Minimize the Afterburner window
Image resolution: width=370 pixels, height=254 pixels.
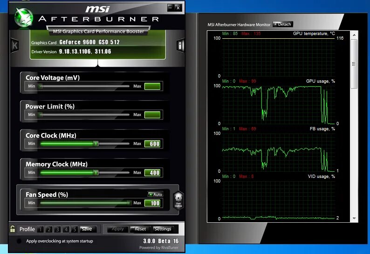(171, 7)
